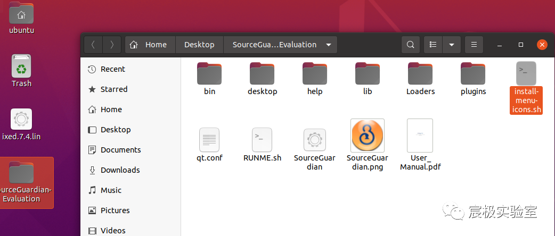
Task: Open Music in the sidebar
Action: point(130,190)
